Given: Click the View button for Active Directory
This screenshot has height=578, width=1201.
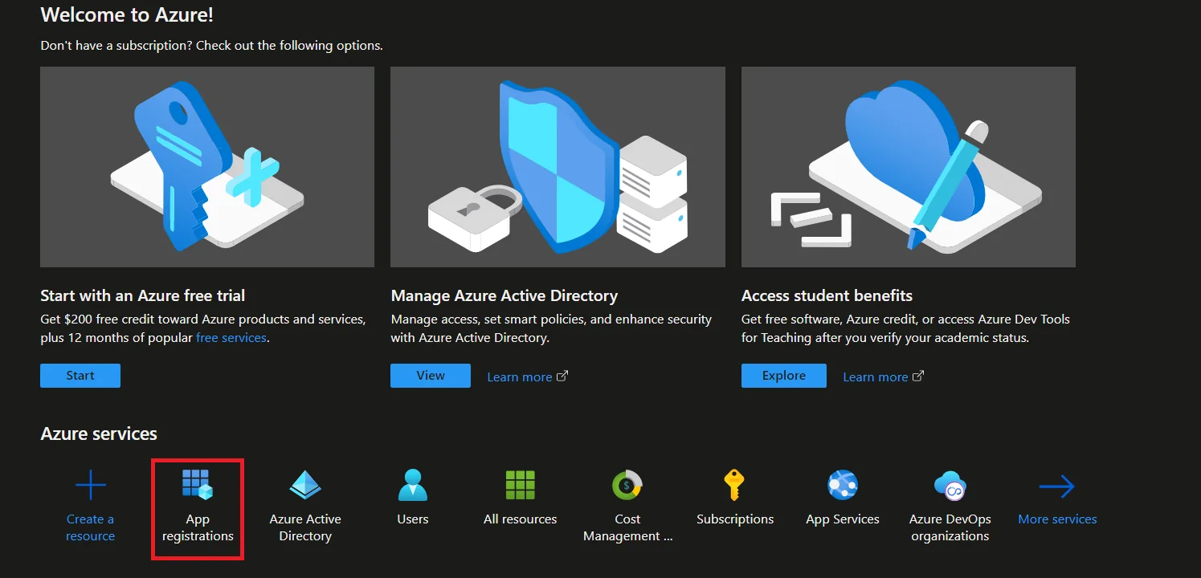Looking at the screenshot, I should (x=431, y=376).
